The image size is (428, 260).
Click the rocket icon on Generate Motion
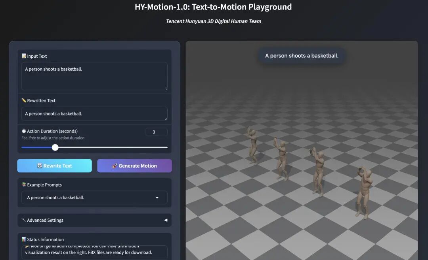(115, 166)
